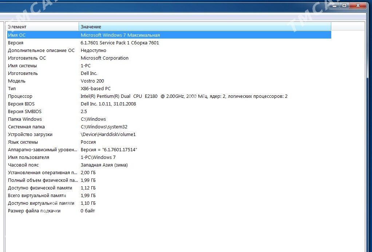Viewport: 372px width, 252px height.
Task: Select the Доступно физической памяти row
Action: pos(169,188)
